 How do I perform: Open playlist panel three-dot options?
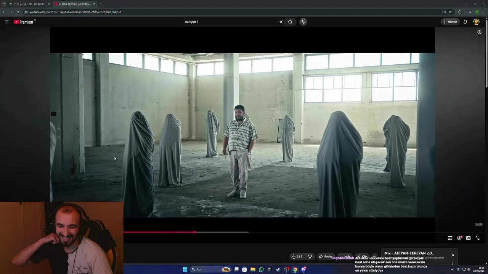tap(453, 263)
